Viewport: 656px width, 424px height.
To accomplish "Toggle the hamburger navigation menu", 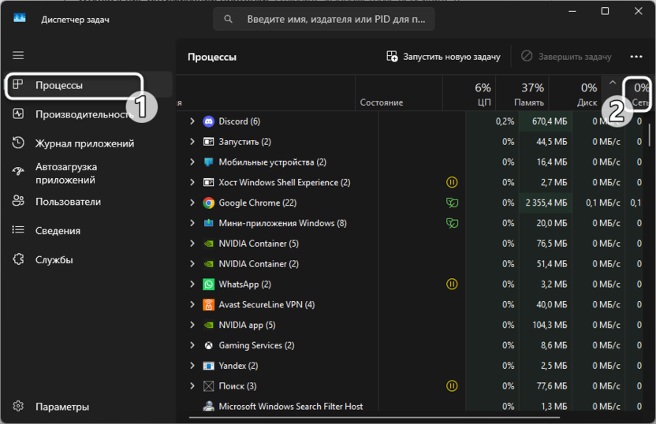I will [18, 55].
